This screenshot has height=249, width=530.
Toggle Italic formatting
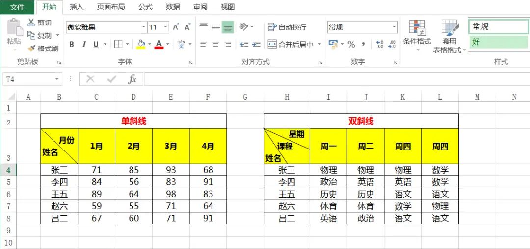(x=84, y=44)
